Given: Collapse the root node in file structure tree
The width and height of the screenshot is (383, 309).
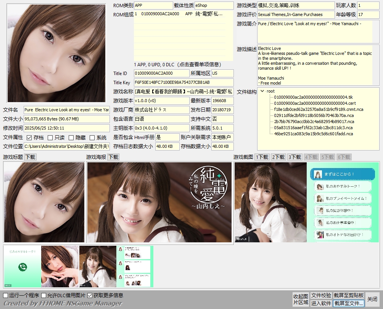Looking at the screenshot, I should tap(262, 91).
